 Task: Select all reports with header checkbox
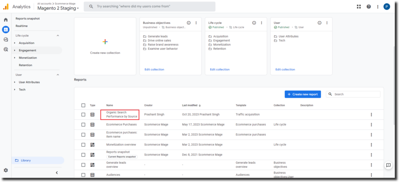[83, 105]
